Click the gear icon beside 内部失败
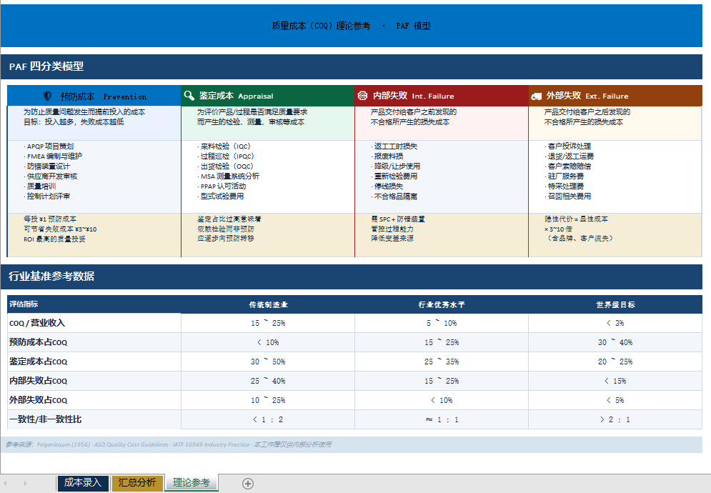 coord(362,96)
